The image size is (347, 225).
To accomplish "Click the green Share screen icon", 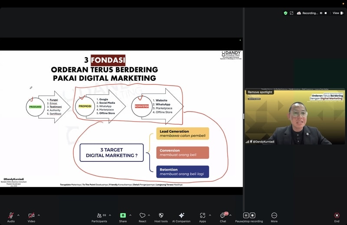I will (123, 215).
